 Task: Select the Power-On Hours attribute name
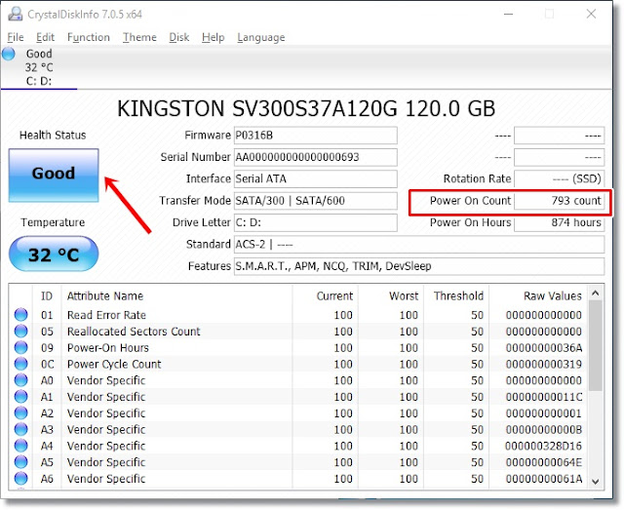tap(108, 347)
